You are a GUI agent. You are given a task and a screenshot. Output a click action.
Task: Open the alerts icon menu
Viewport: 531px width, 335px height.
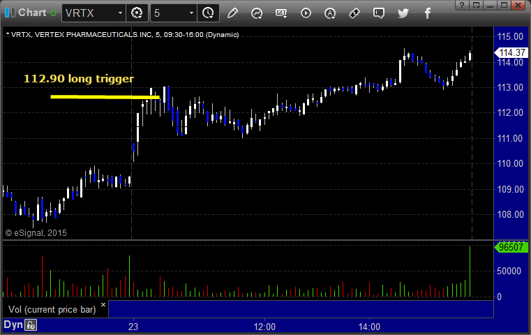click(330, 13)
